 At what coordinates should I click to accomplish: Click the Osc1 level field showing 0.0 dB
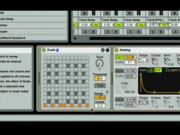130,57
